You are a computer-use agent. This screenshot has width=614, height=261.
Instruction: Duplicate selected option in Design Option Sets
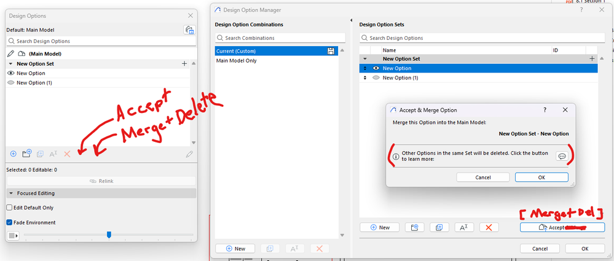[x=439, y=227]
